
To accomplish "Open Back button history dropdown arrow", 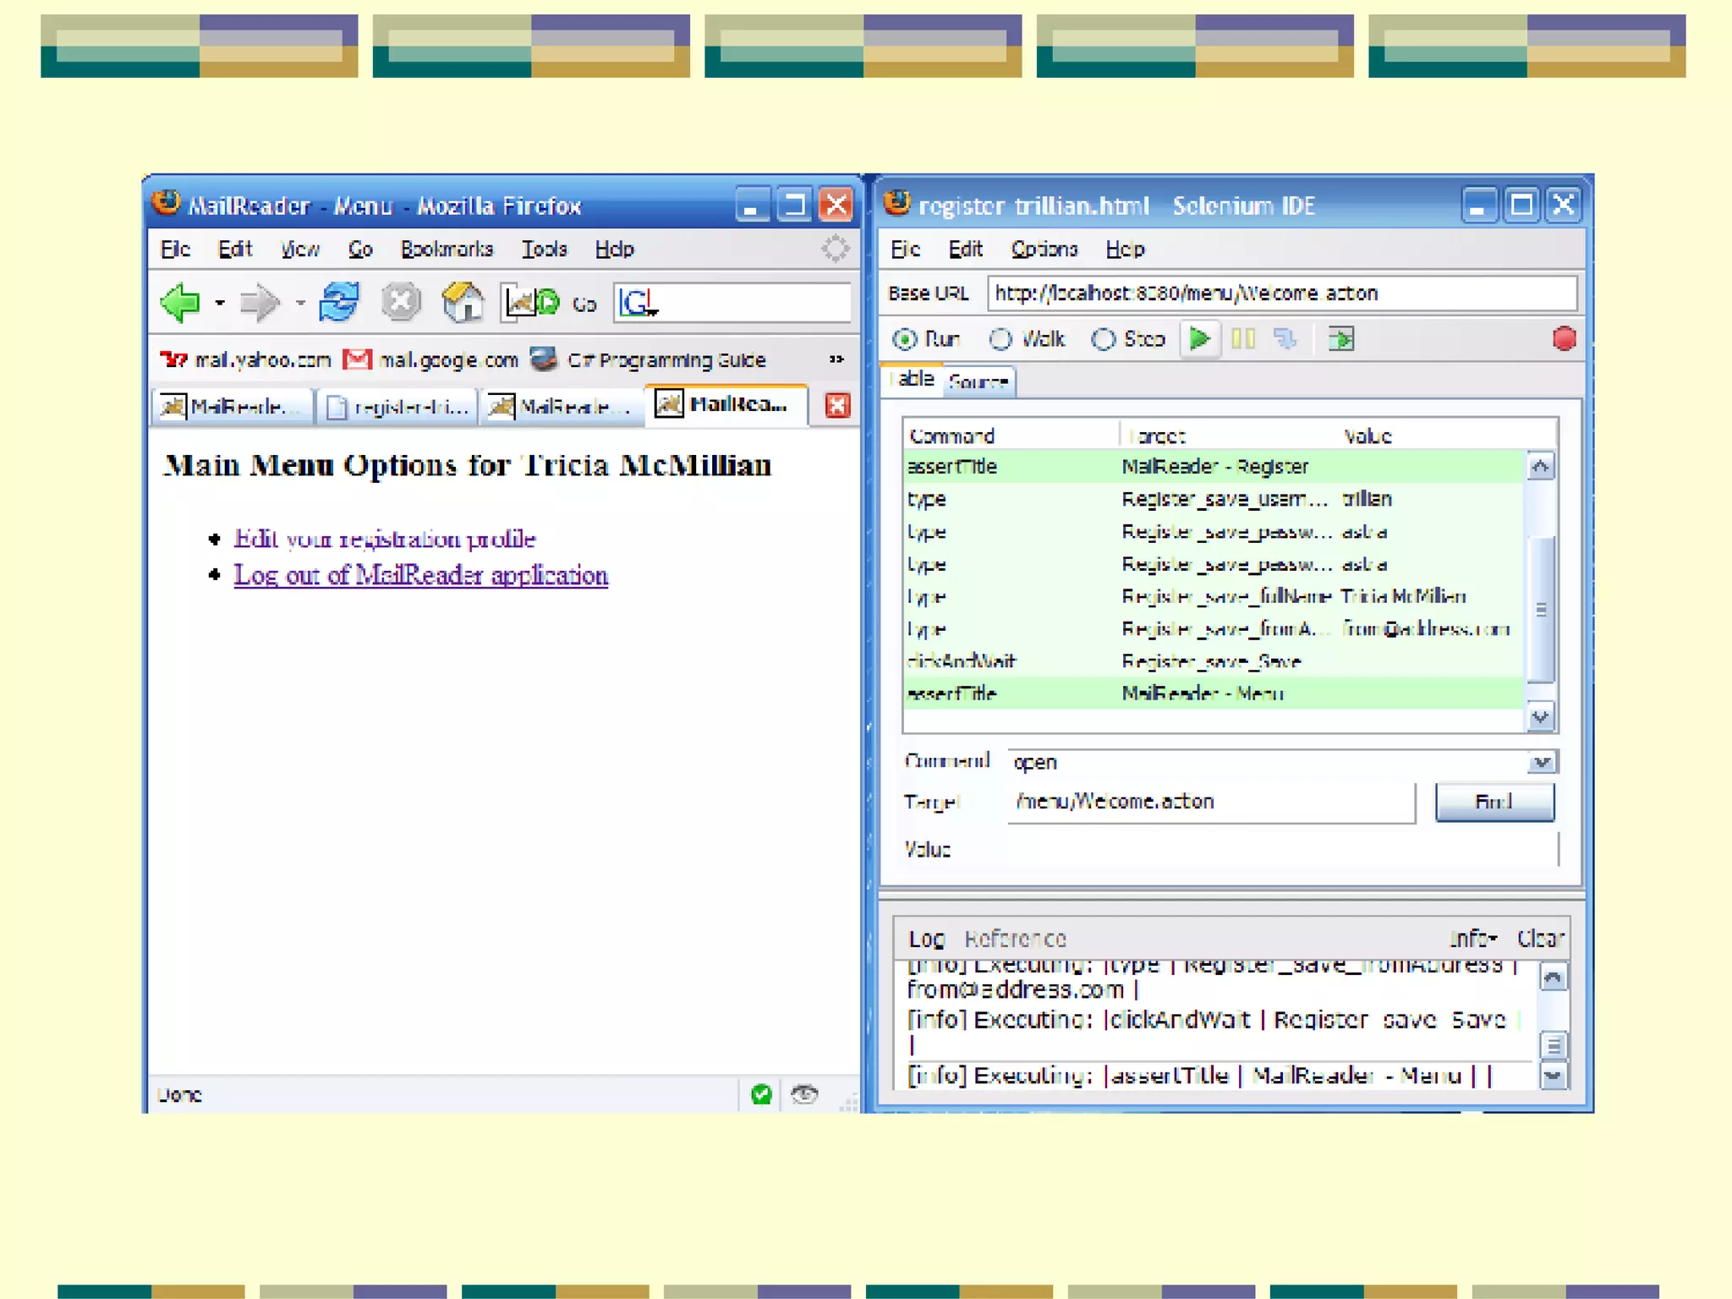I will click(220, 303).
